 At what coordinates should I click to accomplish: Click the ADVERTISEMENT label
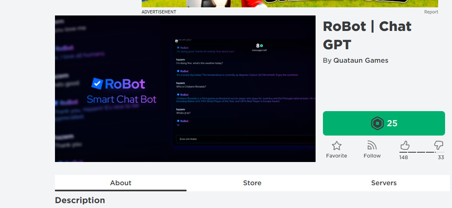[x=158, y=12]
